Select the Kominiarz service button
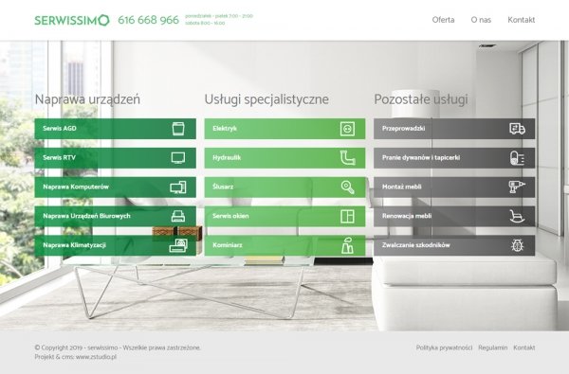 [x=284, y=245]
